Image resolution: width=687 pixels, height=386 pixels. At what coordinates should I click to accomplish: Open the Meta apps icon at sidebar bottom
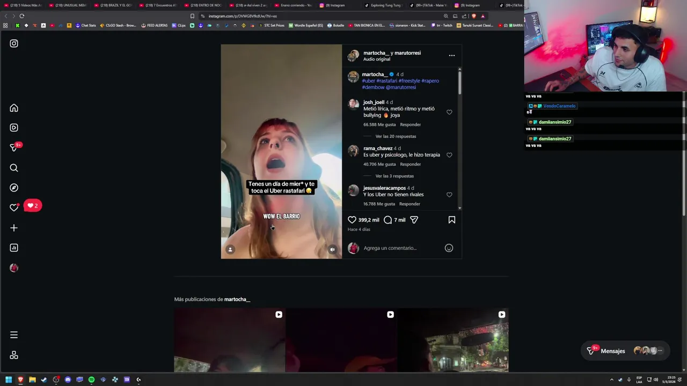tap(14, 355)
